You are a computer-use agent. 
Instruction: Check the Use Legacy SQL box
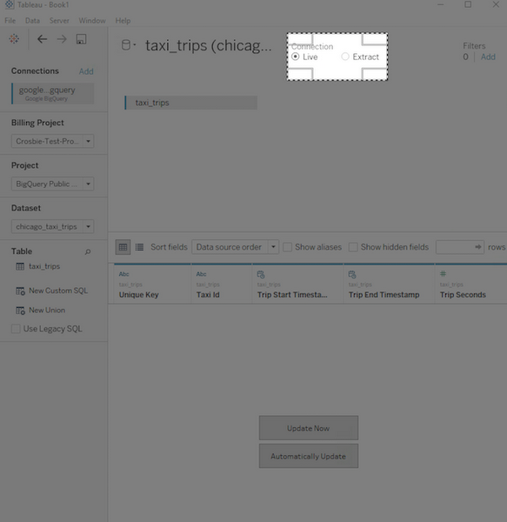click(16, 329)
